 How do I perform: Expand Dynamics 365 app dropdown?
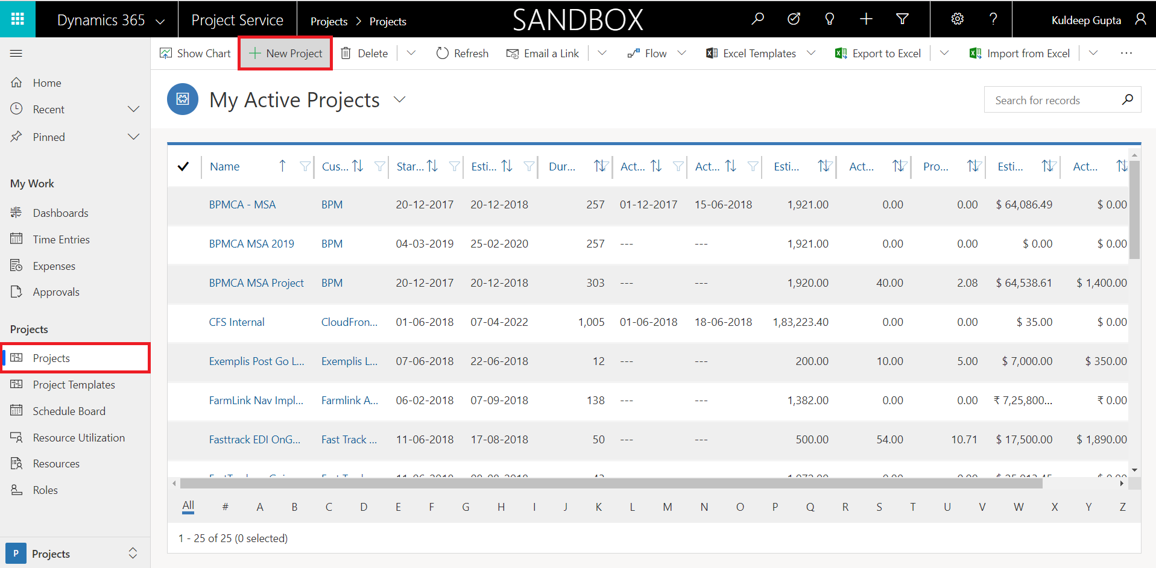pos(160,21)
